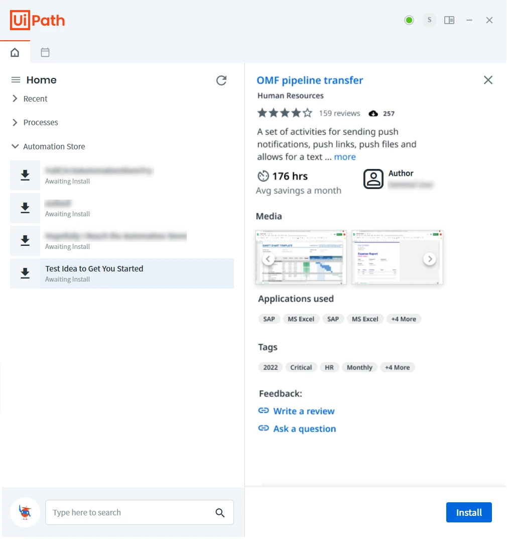Toggle the side panel layout icon
Image resolution: width=507 pixels, height=541 pixels.
[x=449, y=20]
